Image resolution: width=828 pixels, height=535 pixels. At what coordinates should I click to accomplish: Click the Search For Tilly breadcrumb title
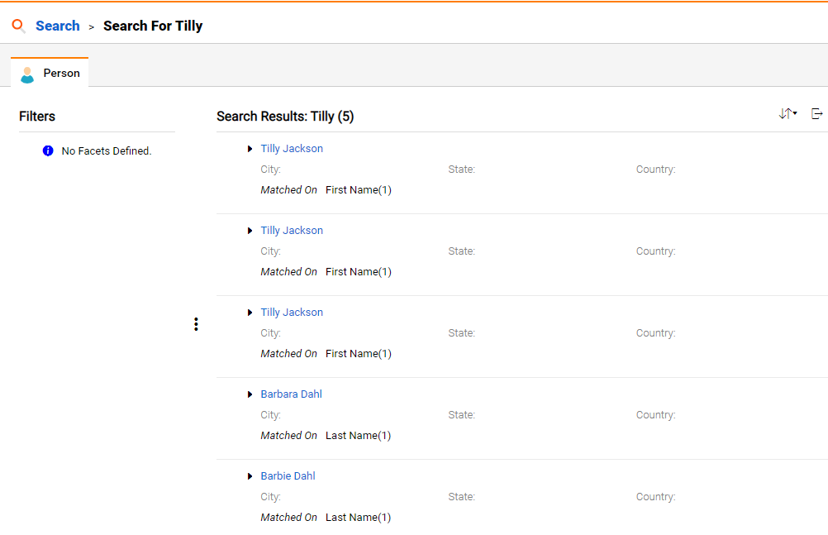coord(153,26)
